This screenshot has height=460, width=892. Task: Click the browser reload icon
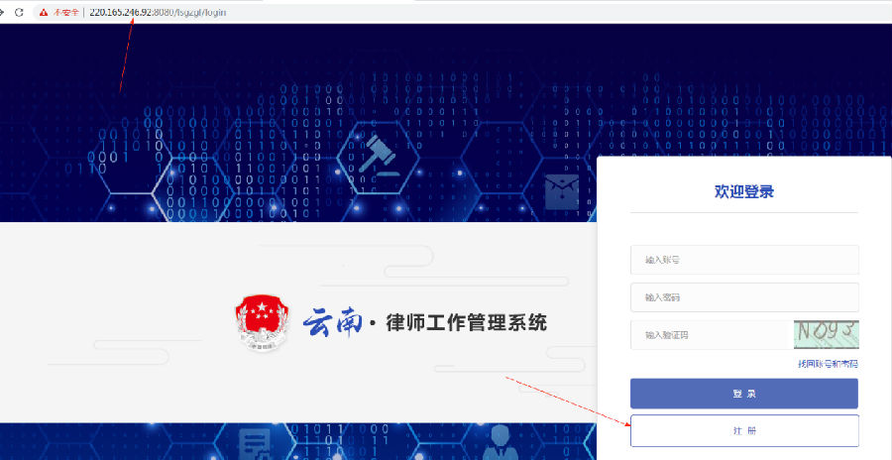click(x=21, y=12)
